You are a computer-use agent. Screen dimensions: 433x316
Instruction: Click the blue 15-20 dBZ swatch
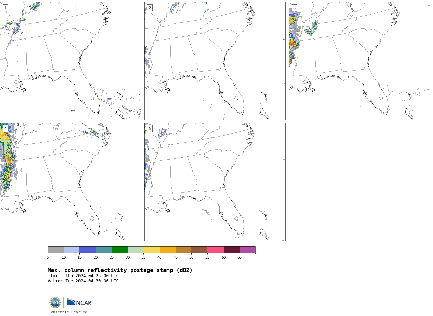(88, 250)
